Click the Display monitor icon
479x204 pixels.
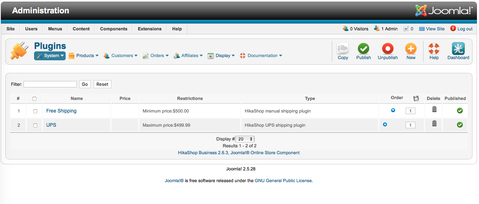pos(210,56)
